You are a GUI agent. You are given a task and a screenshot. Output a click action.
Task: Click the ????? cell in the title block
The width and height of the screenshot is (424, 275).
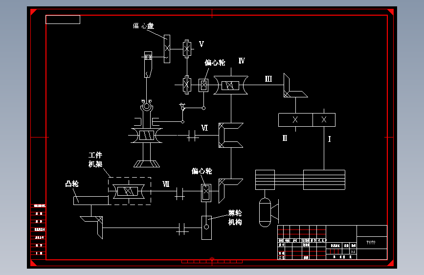point(372,242)
